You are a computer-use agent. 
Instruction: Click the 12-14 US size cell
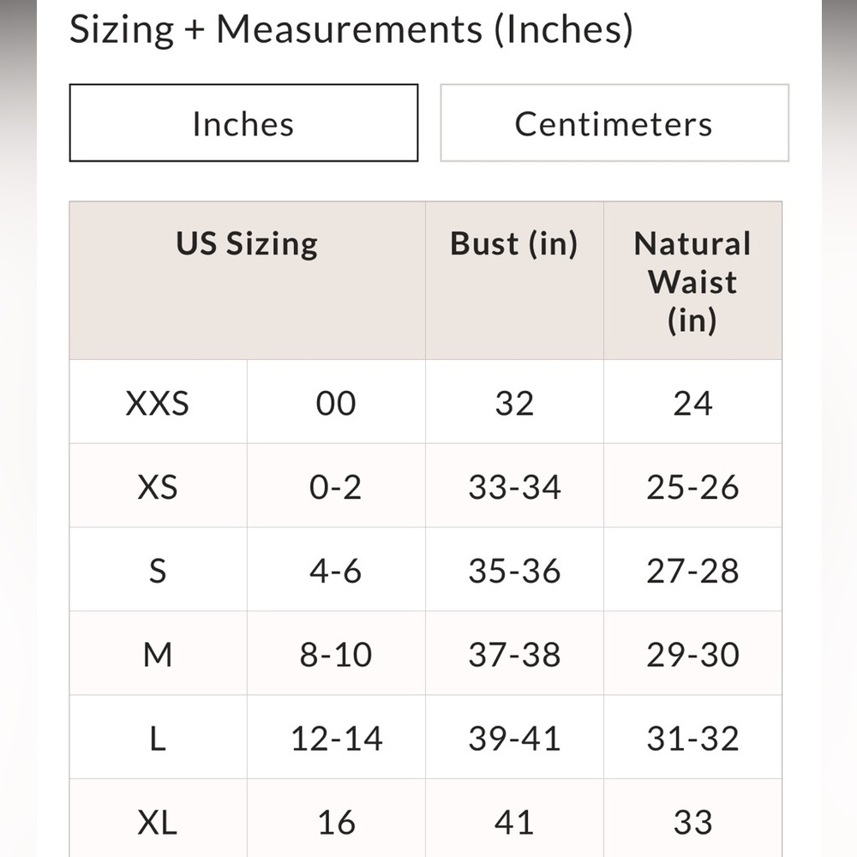(x=336, y=739)
